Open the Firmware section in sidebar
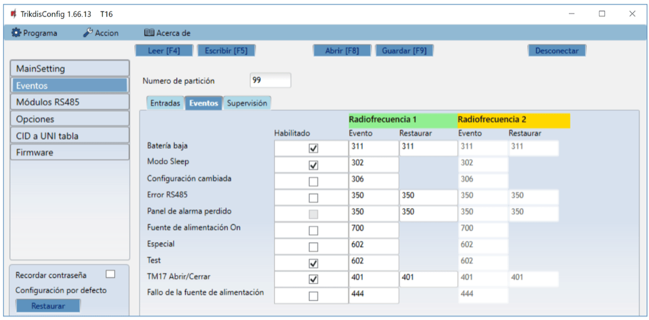Image resolution: width=649 pixels, height=320 pixels. 70,152
